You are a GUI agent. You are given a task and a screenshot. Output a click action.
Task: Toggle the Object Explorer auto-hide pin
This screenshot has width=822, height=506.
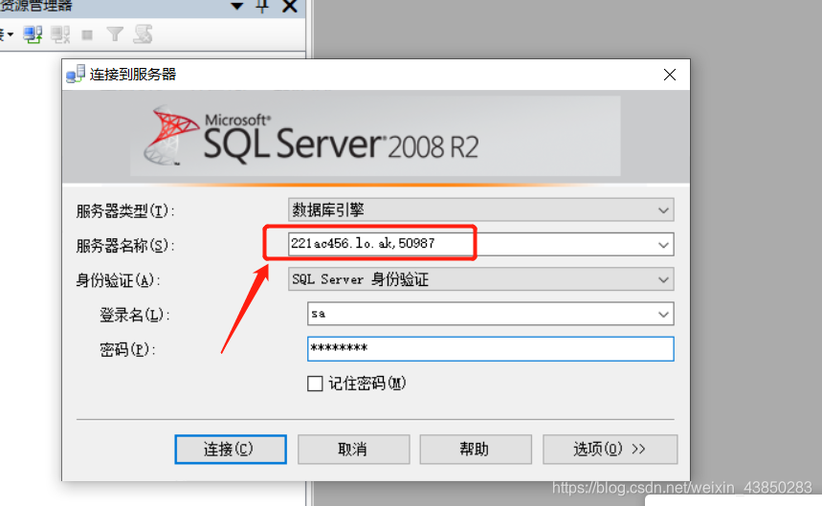[x=262, y=6]
